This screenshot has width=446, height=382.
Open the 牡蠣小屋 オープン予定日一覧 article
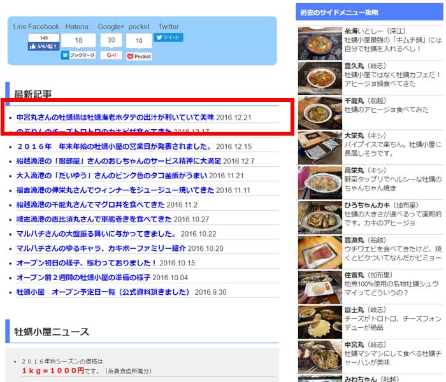click(103, 292)
